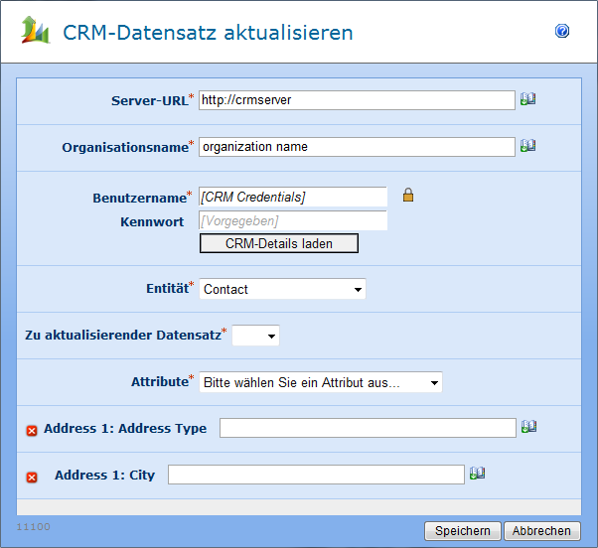598x548 pixels.
Task: Click the padlock icon next to Benutzername
Action: [407, 196]
